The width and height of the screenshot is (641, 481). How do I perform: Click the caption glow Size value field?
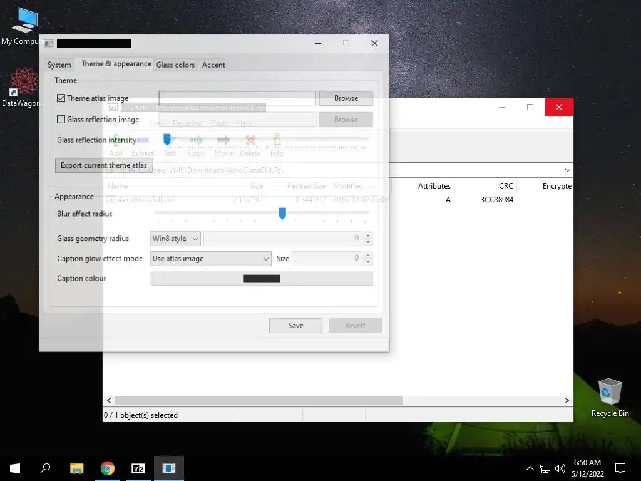click(x=327, y=259)
